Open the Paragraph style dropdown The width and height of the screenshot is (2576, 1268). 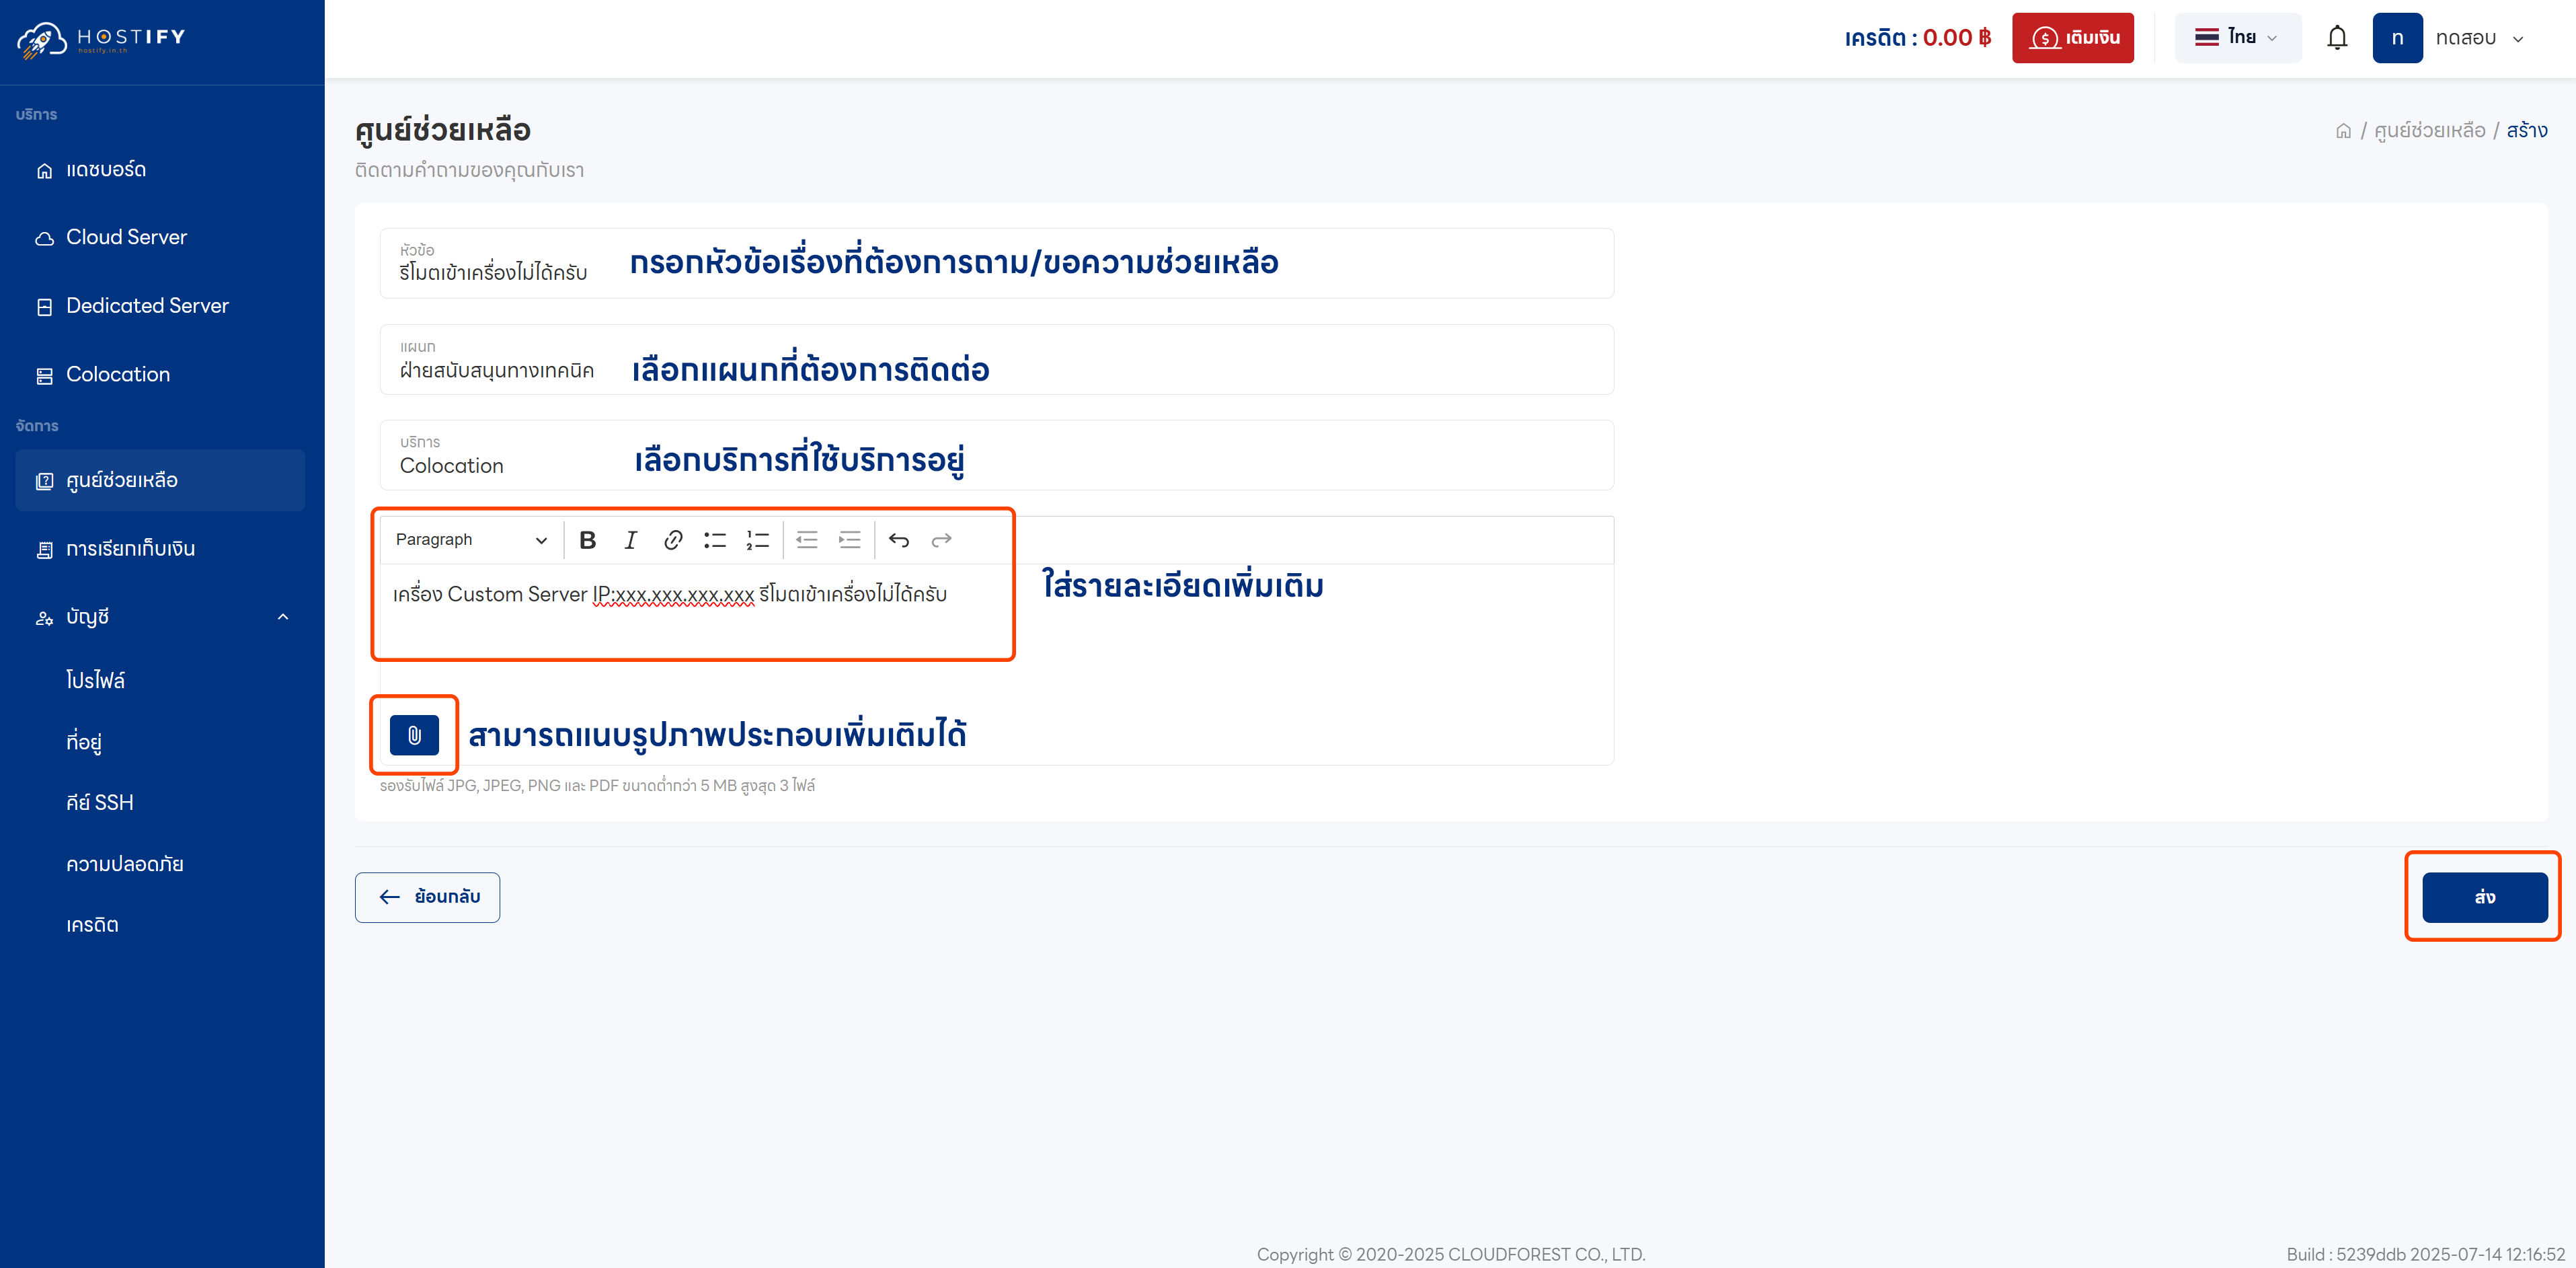pyautogui.click(x=470, y=539)
